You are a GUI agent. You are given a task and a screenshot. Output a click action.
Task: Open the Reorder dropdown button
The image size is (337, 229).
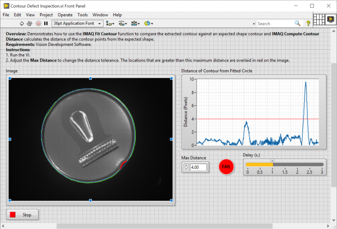(149, 23)
